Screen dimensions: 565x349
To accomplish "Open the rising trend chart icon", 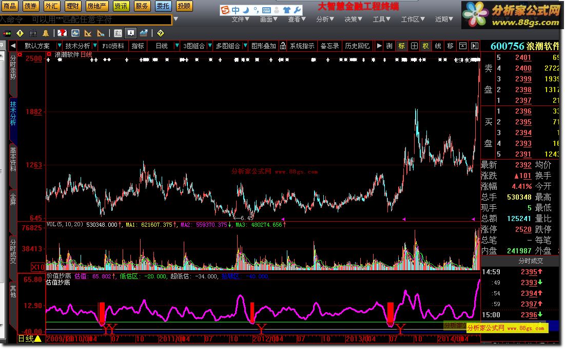I will click(143, 33).
